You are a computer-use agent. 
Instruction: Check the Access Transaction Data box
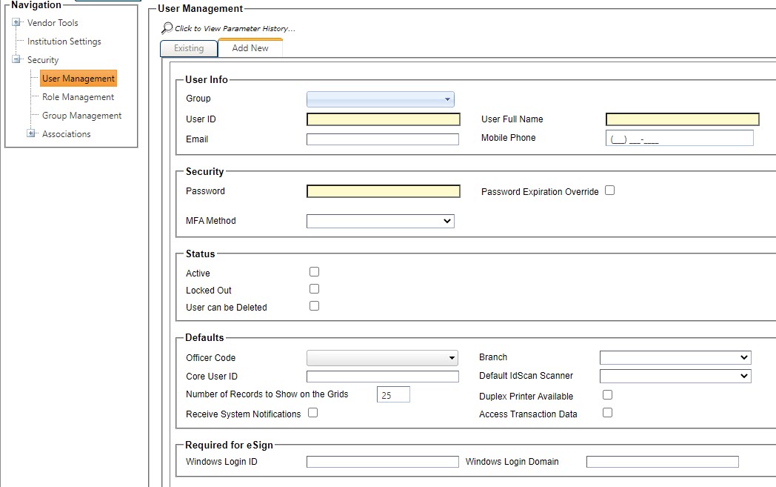607,412
